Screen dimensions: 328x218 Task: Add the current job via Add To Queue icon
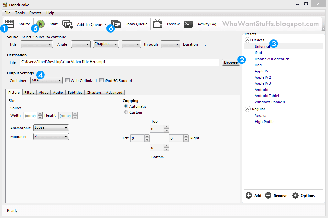pyautogui.click(x=68, y=24)
